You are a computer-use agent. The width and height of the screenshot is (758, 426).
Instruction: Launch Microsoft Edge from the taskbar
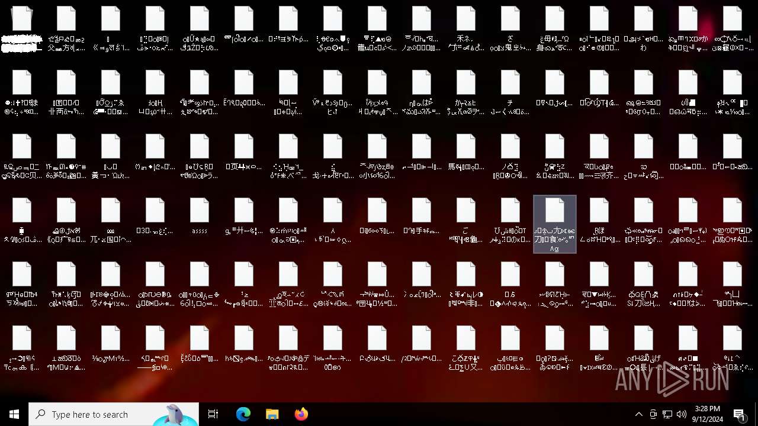(x=243, y=414)
